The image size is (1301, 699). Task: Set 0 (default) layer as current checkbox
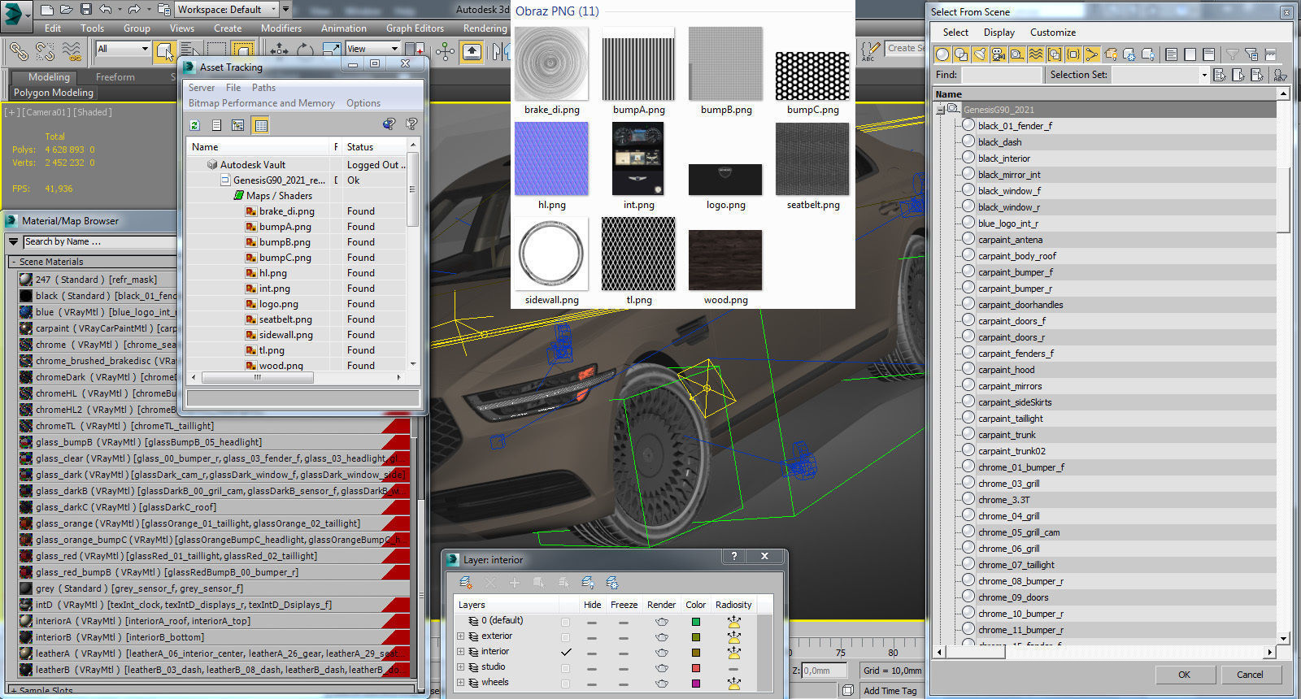[566, 621]
